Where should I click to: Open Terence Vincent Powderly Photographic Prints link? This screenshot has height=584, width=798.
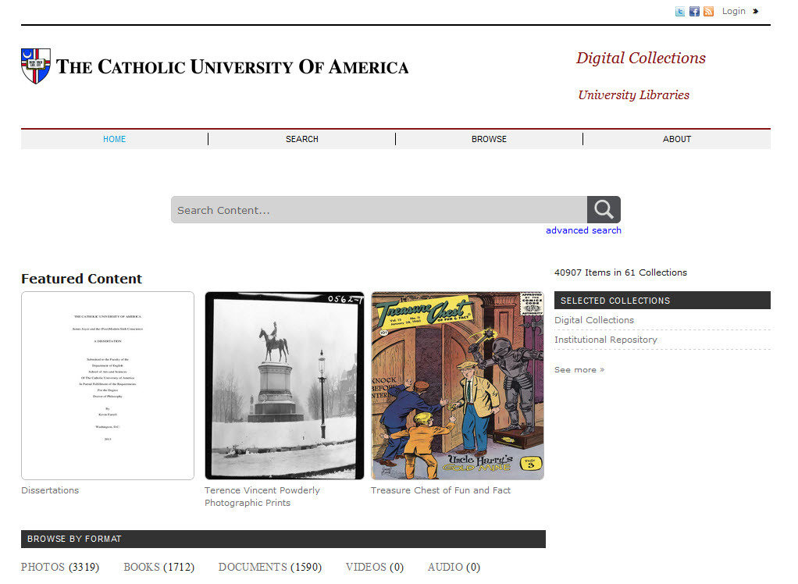(262, 497)
